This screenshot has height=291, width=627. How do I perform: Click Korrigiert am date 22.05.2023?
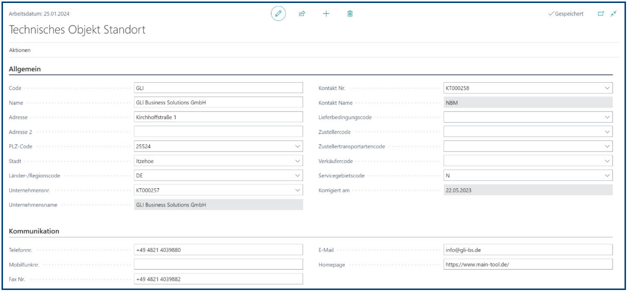(x=528, y=190)
